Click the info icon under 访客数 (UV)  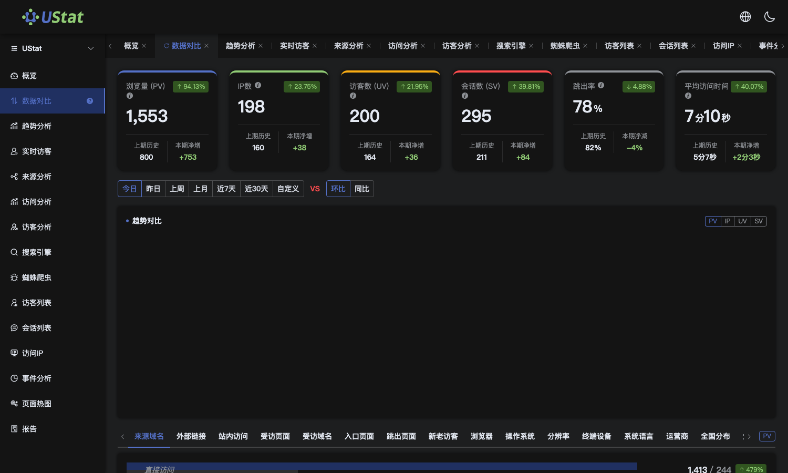pyautogui.click(x=353, y=96)
